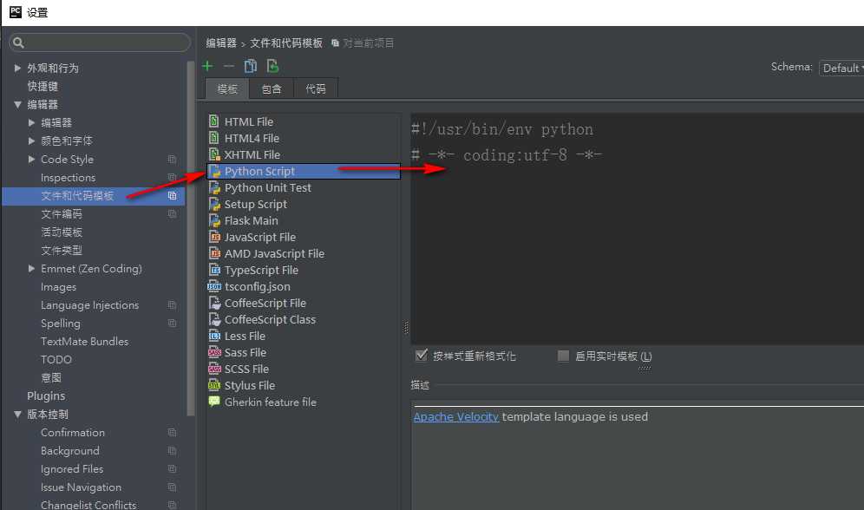Click the SCSS File icon
Image resolution: width=864 pixels, height=510 pixels.
pyautogui.click(x=214, y=369)
